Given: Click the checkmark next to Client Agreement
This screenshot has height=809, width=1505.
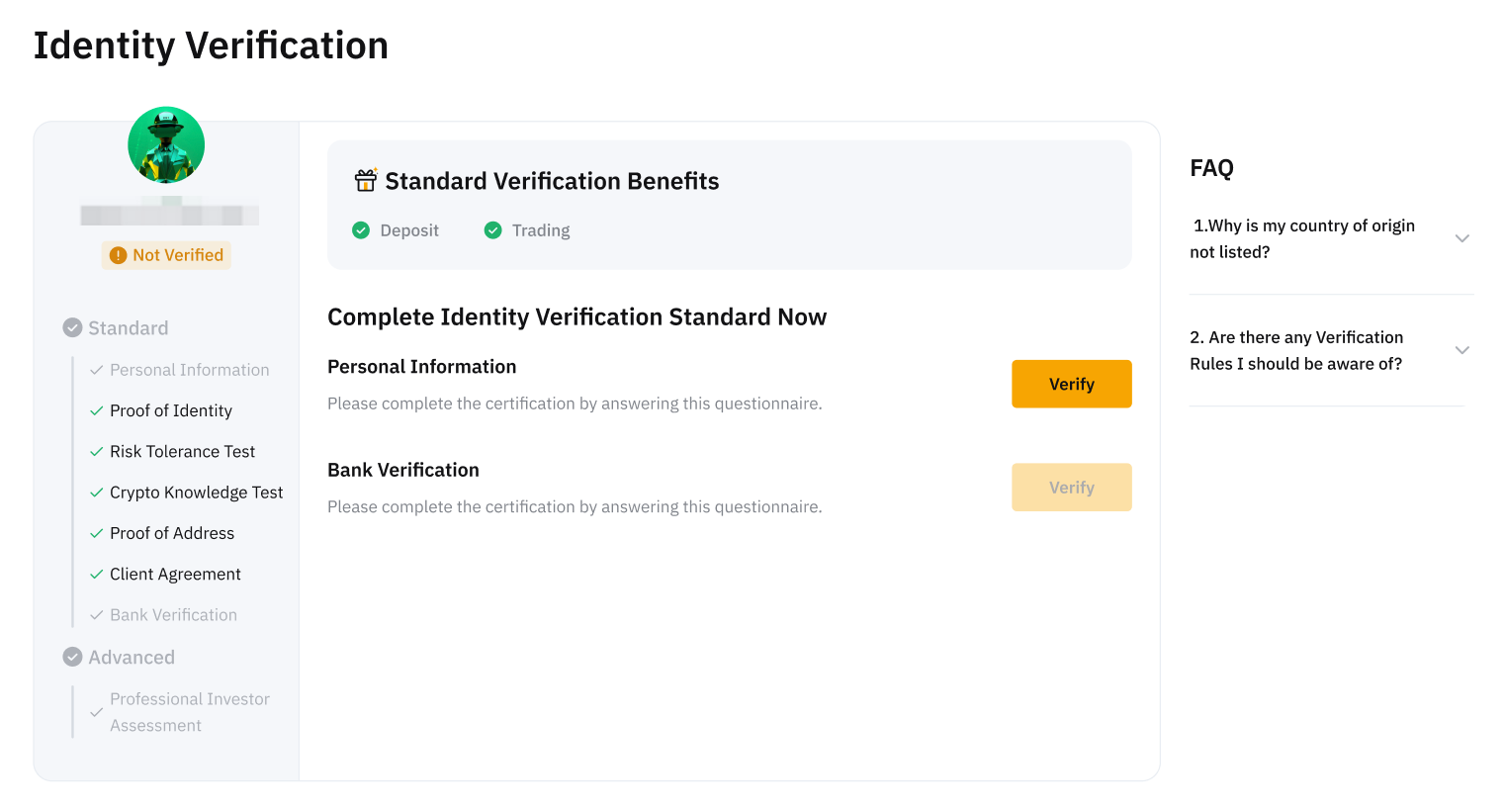Looking at the screenshot, I should (96, 574).
